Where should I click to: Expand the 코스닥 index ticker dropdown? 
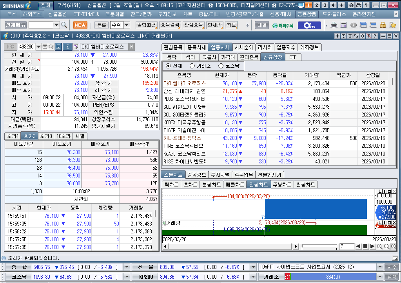tap(127, 277)
